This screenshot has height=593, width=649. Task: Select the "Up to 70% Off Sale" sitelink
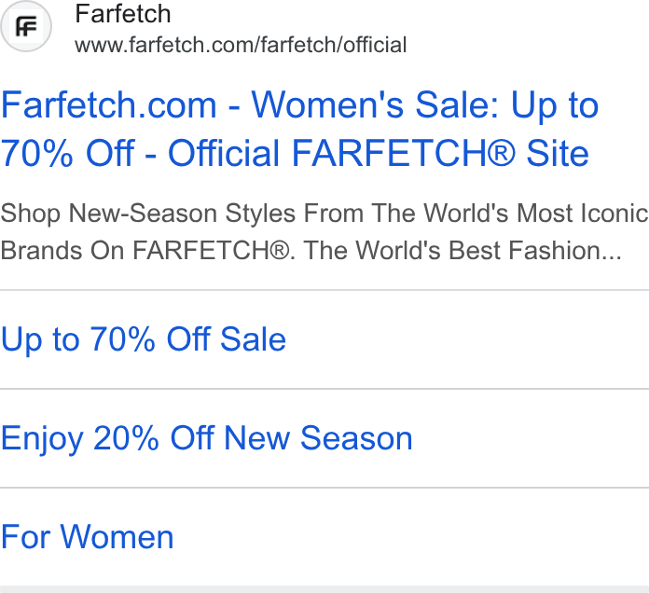pos(144,339)
